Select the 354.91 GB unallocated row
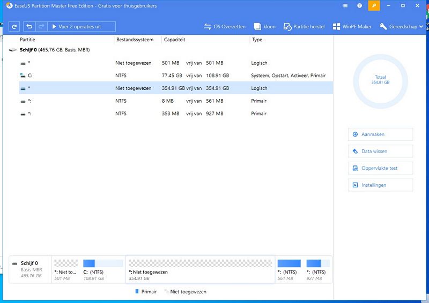Screen dimensions: 429x303 click(176, 88)
